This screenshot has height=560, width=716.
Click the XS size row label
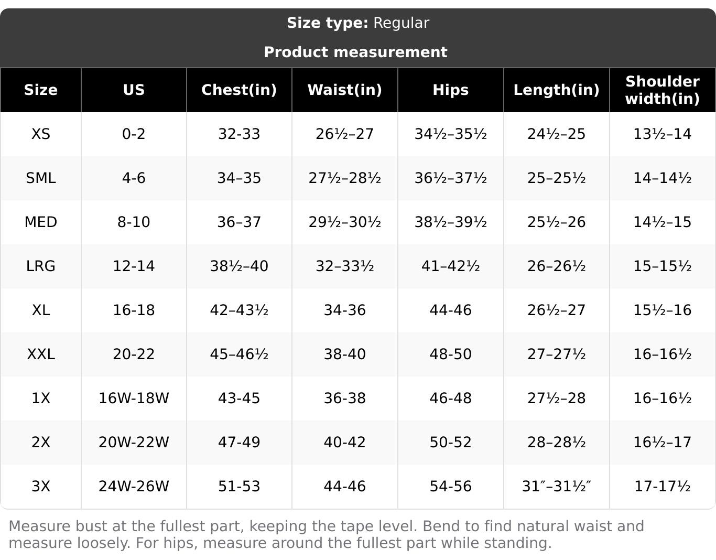tap(41, 134)
